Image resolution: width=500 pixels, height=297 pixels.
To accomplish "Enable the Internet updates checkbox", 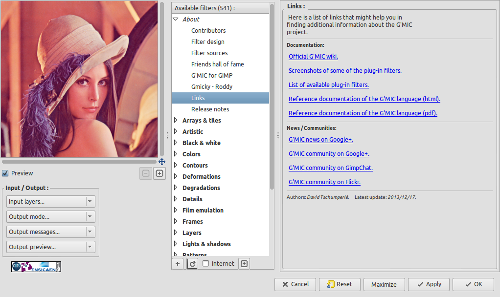I will 206,264.
